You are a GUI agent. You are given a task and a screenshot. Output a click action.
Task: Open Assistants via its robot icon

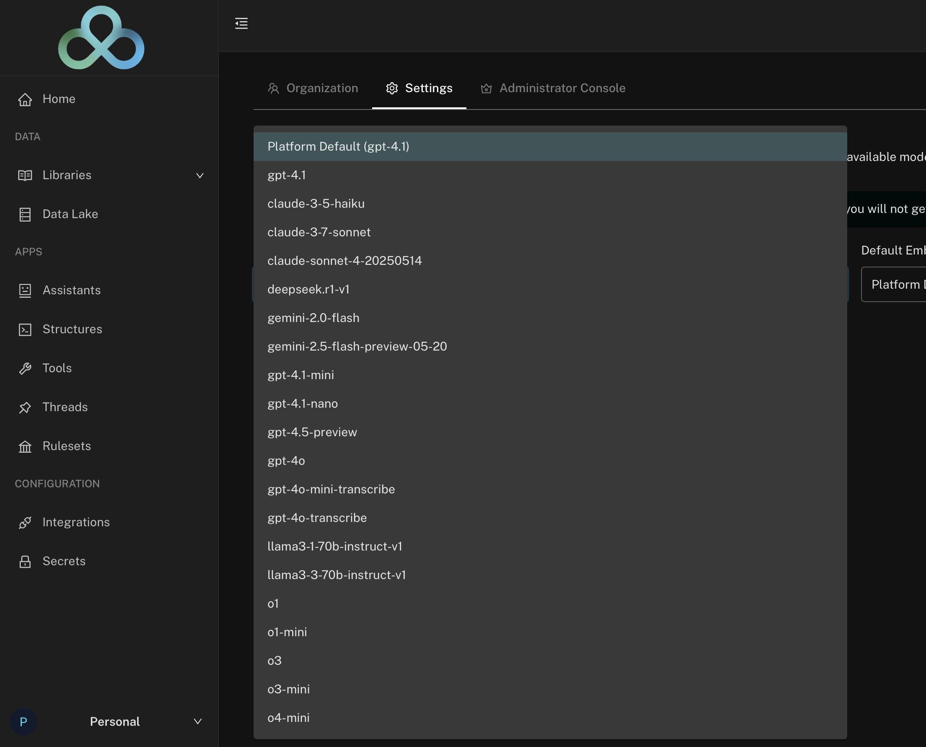tap(25, 290)
